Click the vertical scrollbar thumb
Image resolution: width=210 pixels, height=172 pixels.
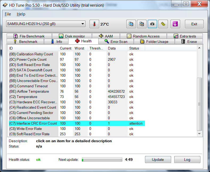pyautogui.click(x=199, y=104)
